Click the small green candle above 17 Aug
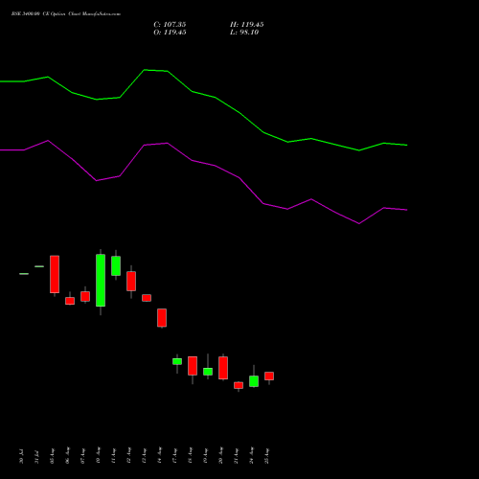The width and height of the screenshot is (479, 479). [177, 361]
